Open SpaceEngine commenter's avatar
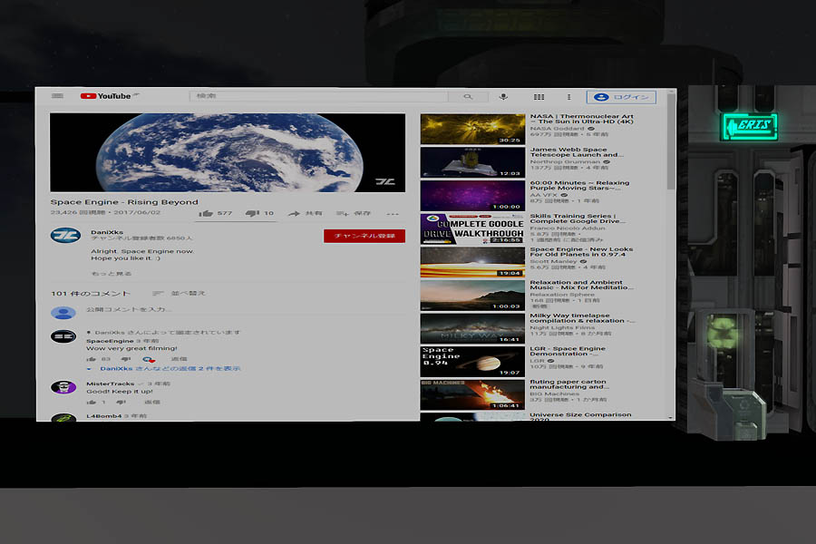The image size is (816, 544). pos(63,336)
